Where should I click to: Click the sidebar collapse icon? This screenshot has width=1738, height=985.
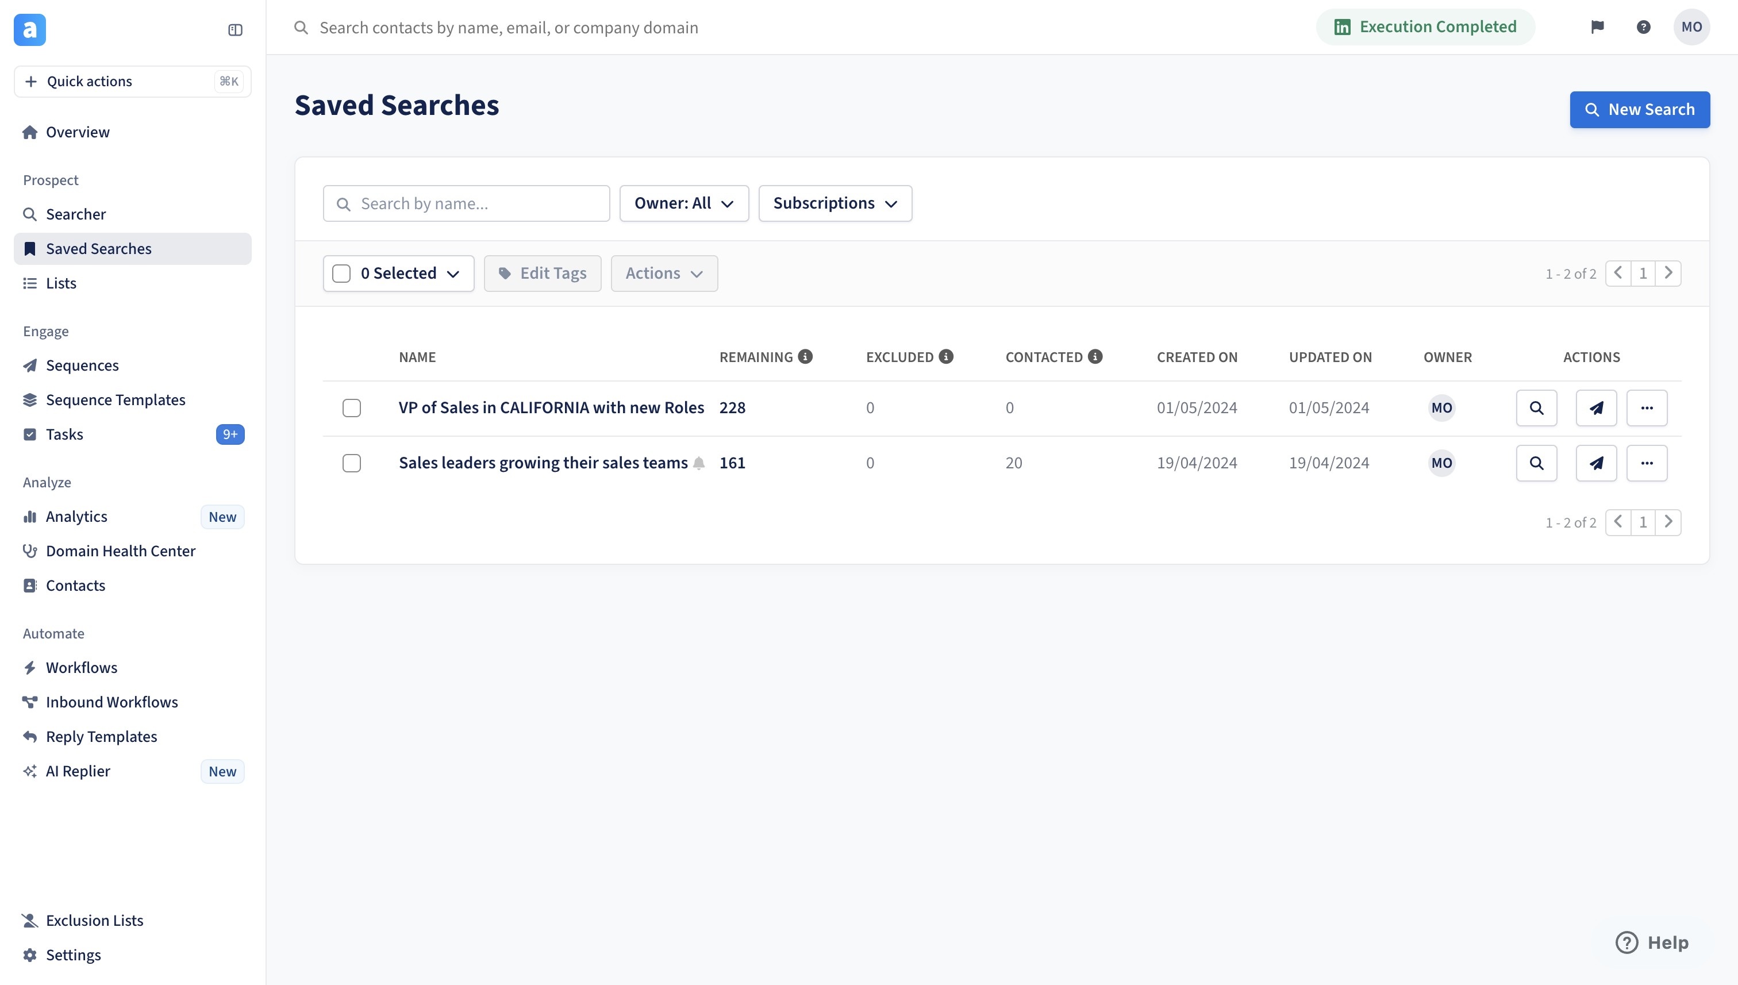(x=234, y=30)
